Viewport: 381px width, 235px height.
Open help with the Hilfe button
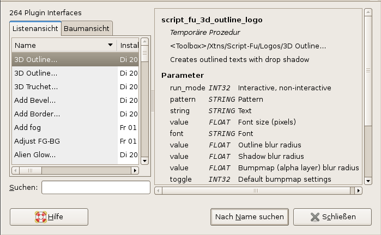pos(49,217)
